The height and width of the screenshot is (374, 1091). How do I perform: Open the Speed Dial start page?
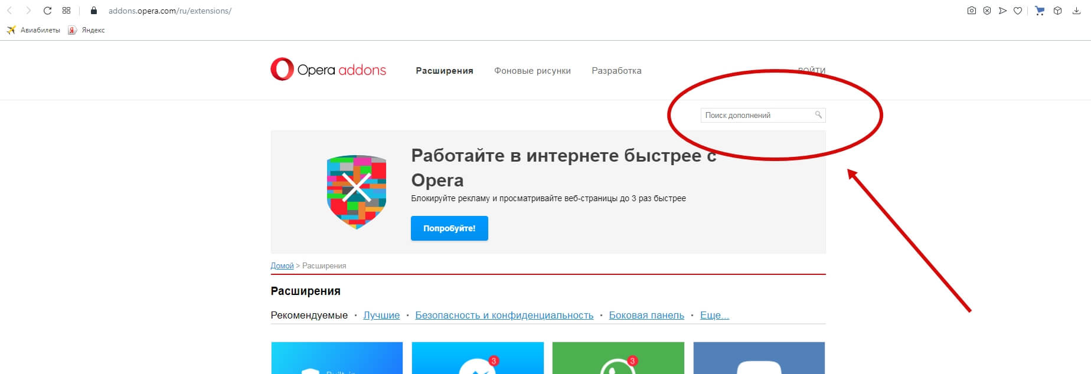66,11
